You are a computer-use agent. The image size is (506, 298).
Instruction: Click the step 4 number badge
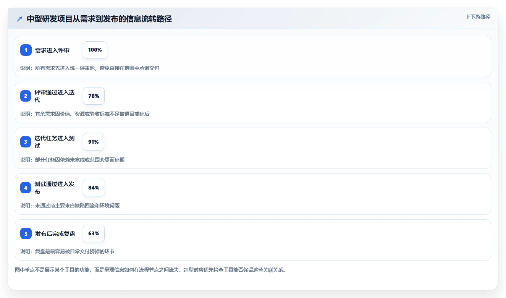pyautogui.click(x=26, y=188)
